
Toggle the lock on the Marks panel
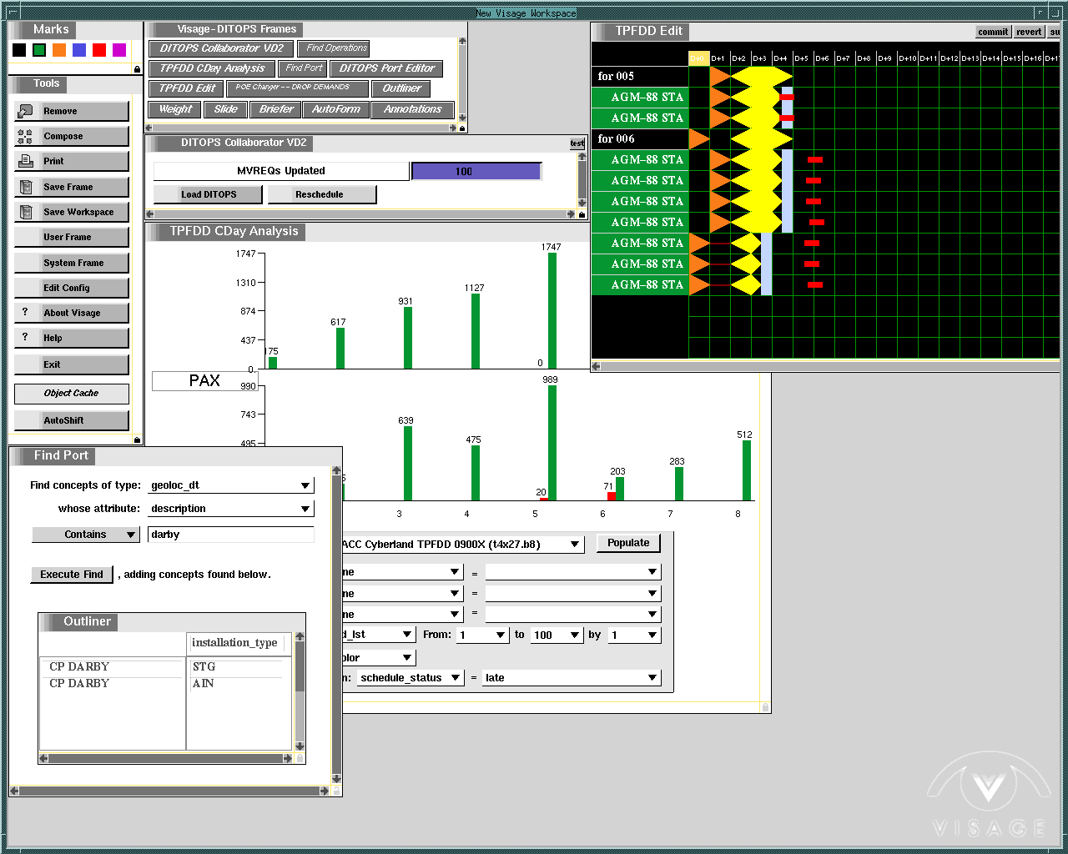(x=137, y=69)
